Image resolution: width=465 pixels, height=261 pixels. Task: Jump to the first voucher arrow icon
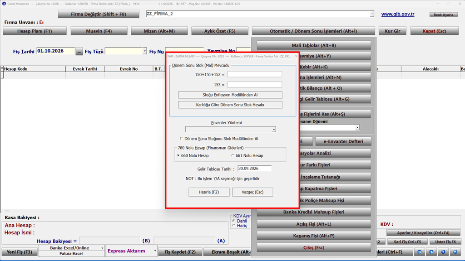419,252
